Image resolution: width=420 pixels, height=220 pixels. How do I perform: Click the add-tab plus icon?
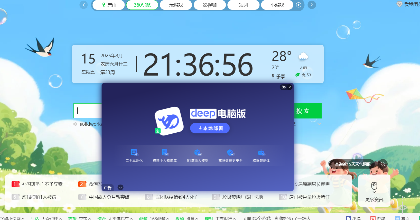(298, 5)
